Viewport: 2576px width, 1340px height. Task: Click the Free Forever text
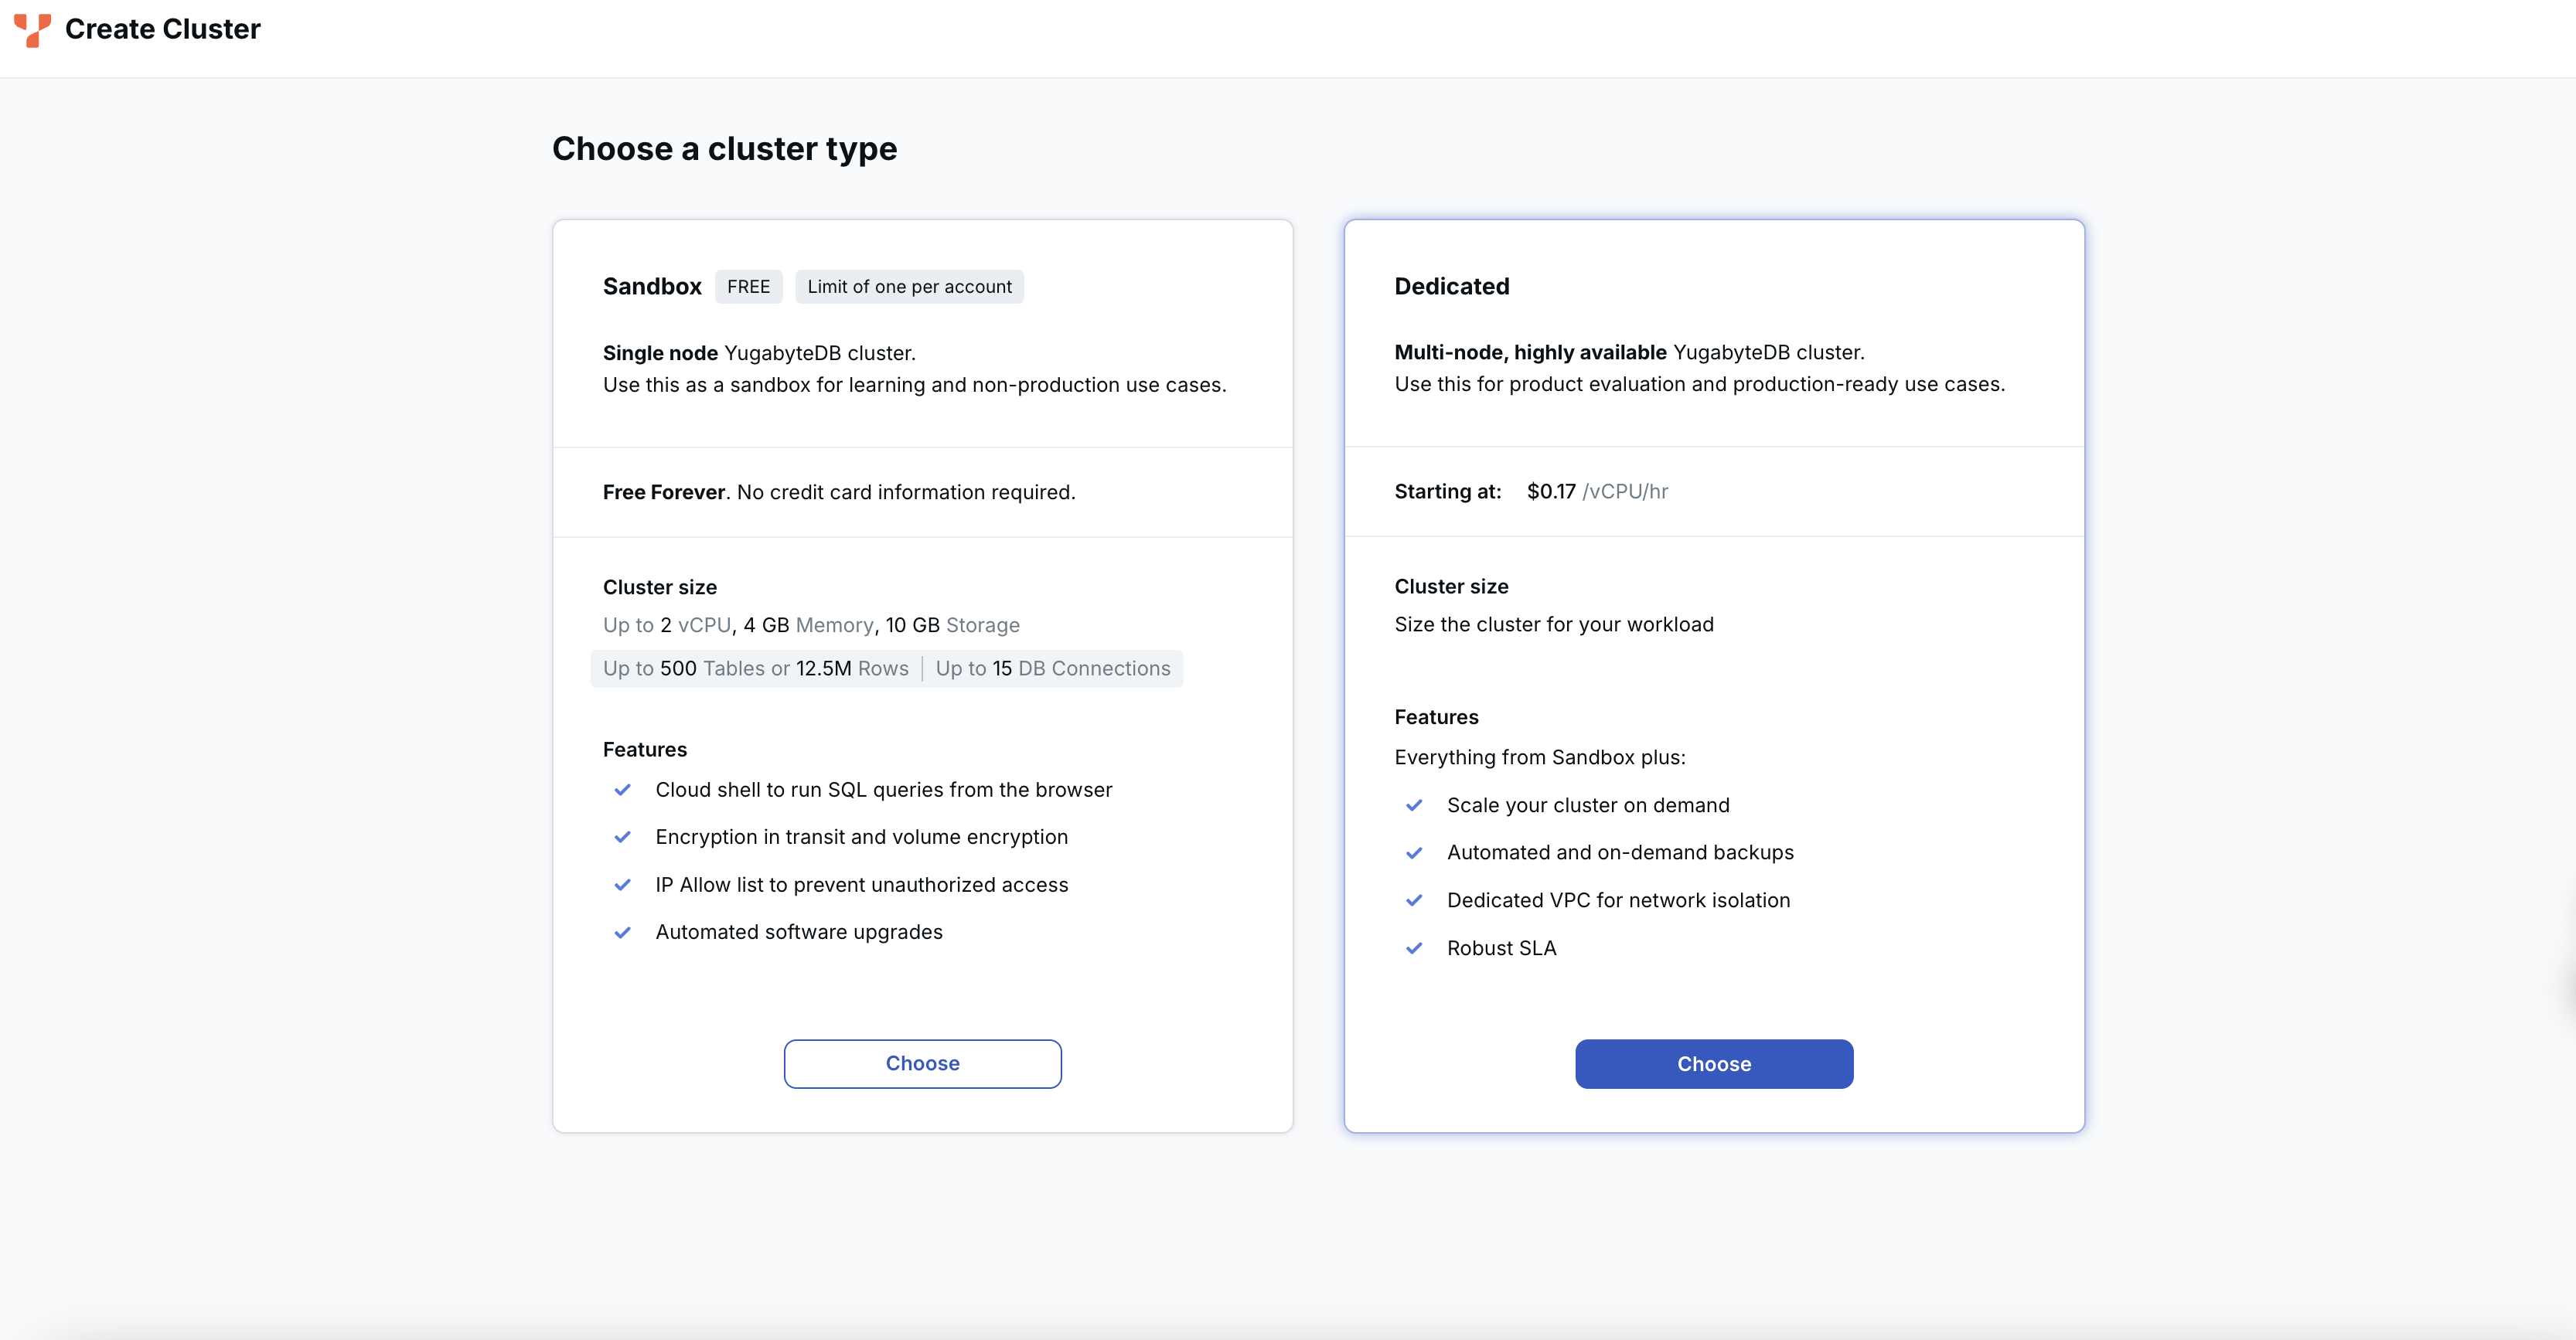click(x=664, y=491)
